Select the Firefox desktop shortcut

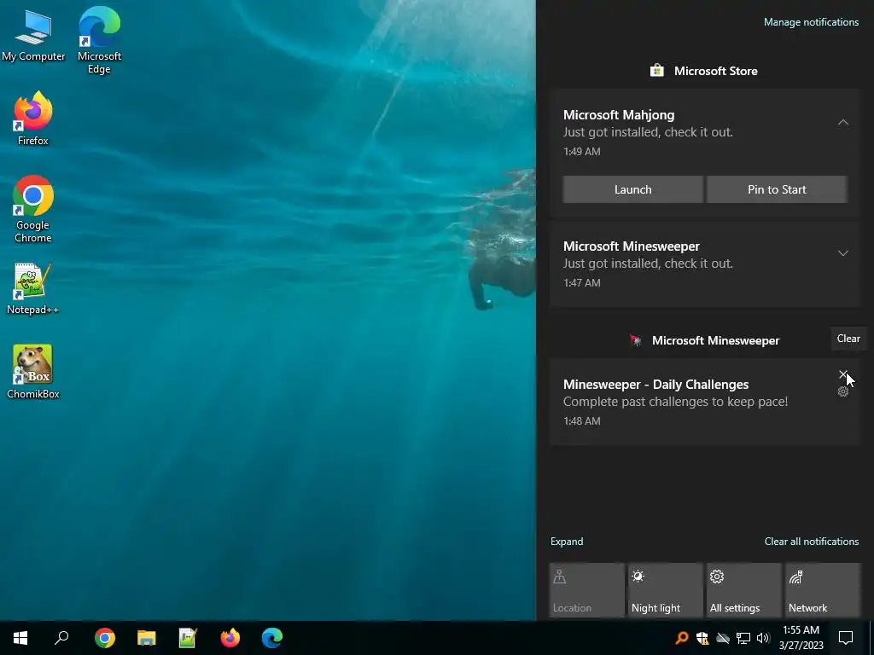pyautogui.click(x=33, y=118)
